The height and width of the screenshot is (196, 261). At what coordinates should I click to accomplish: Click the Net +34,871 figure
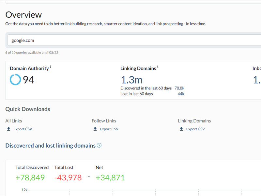tap(110, 178)
